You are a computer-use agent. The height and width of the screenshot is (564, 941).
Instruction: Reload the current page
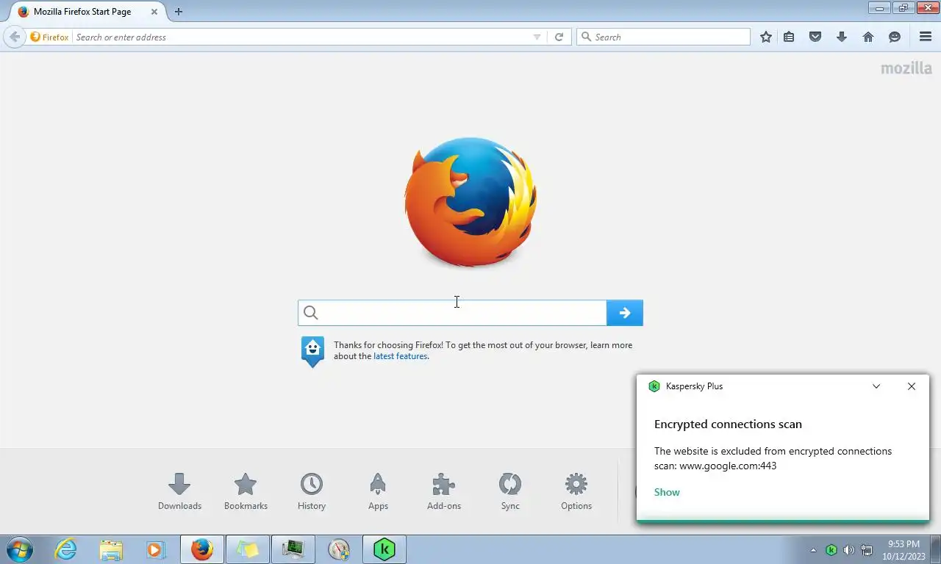pos(559,37)
